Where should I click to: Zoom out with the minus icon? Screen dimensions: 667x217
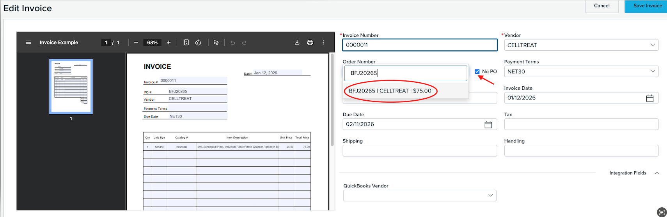tap(136, 43)
